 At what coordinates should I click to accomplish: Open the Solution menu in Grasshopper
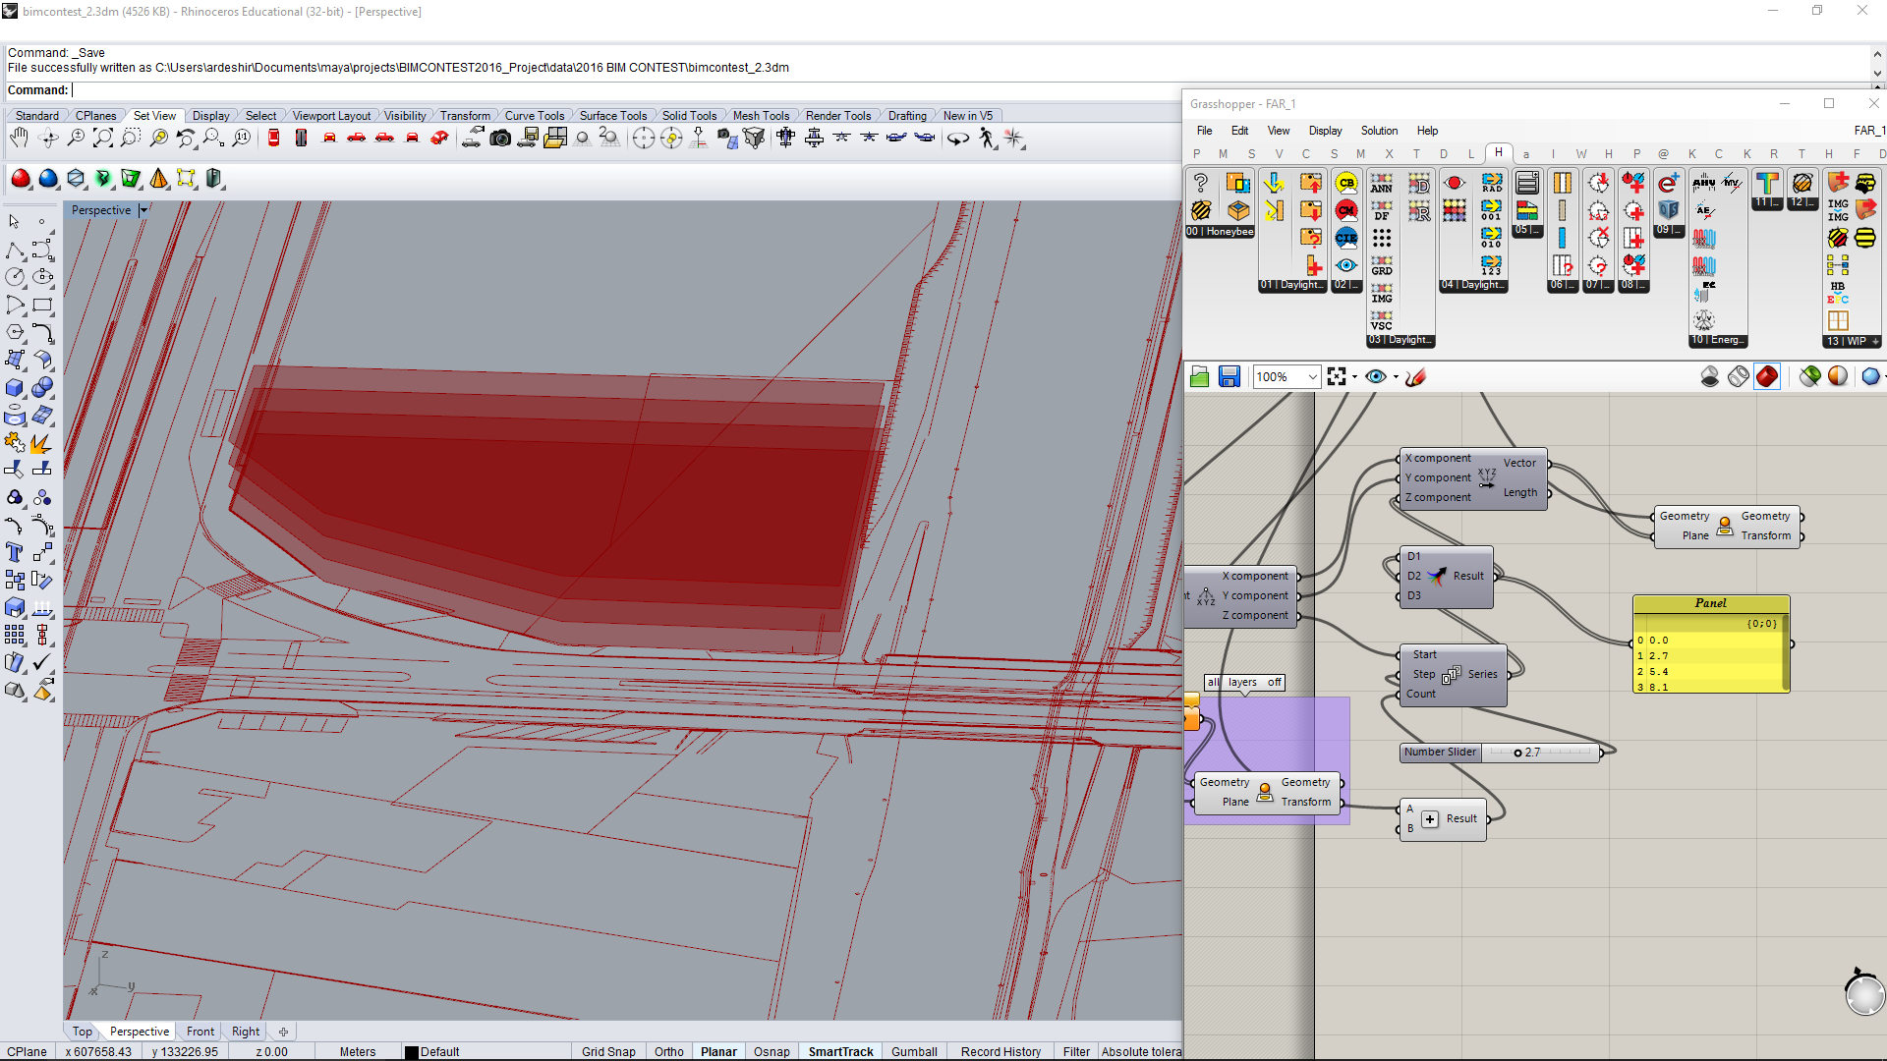[x=1378, y=131]
